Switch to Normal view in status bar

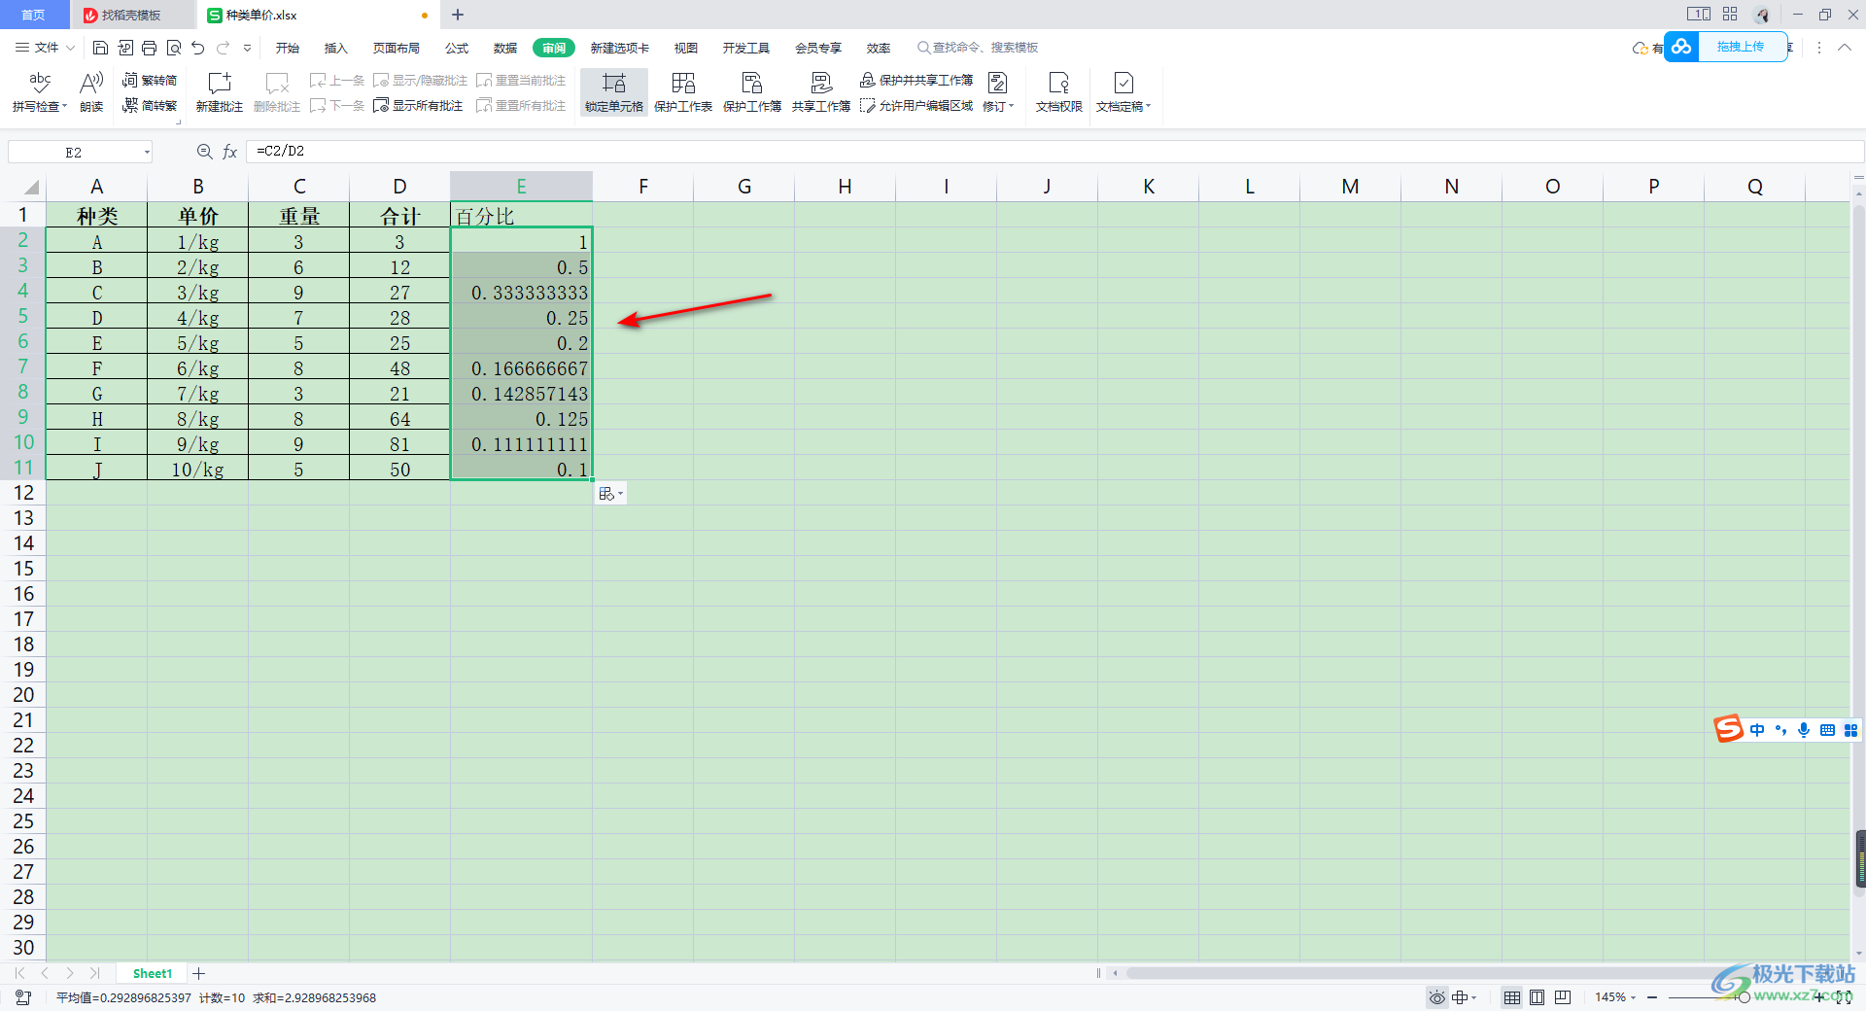click(1512, 997)
